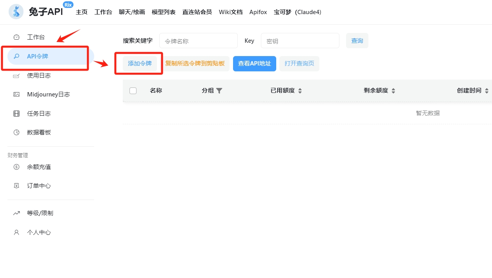Click the 等级/限制 trend icon

16,213
